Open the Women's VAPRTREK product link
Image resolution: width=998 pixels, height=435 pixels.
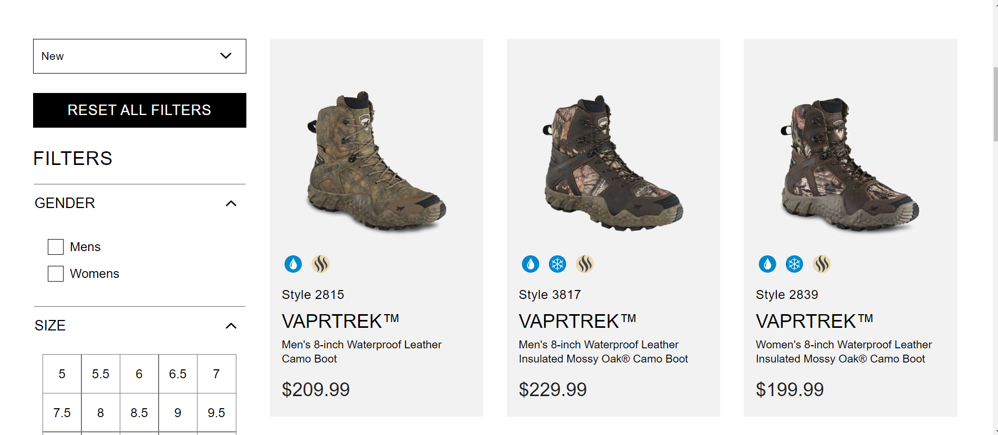815,320
